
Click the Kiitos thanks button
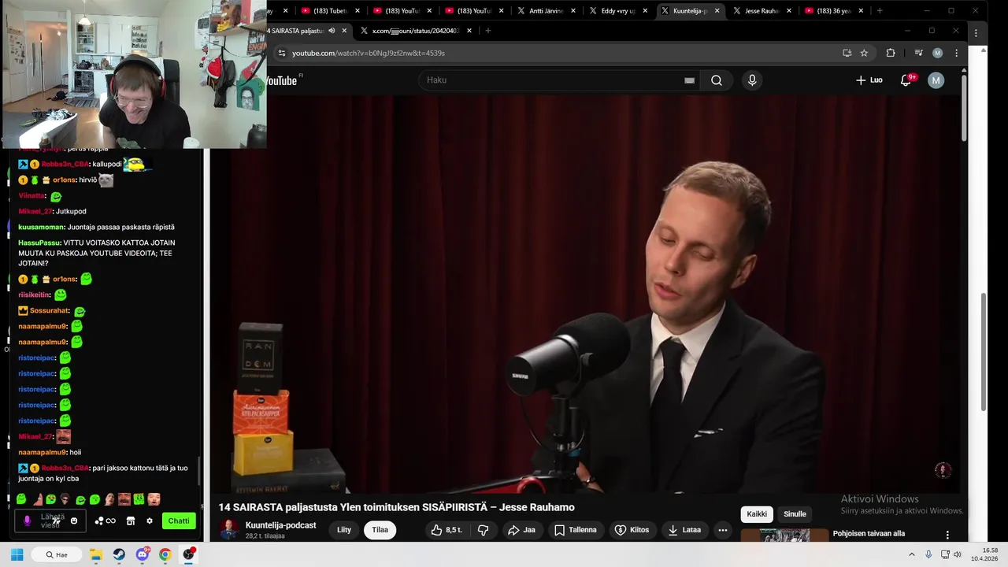click(x=632, y=530)
